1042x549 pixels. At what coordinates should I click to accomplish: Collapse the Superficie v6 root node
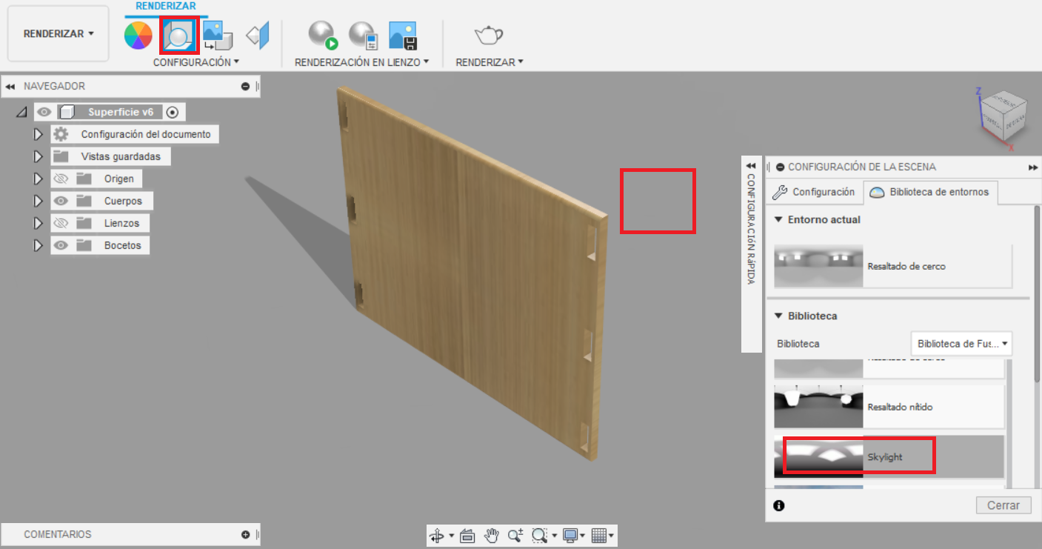tap(21, 112)
